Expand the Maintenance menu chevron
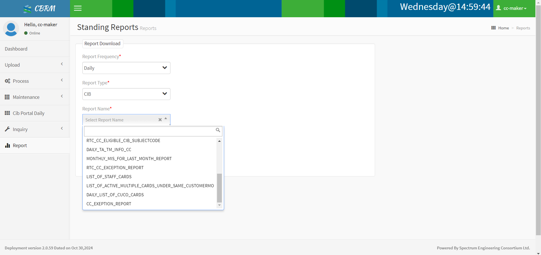 62,96
